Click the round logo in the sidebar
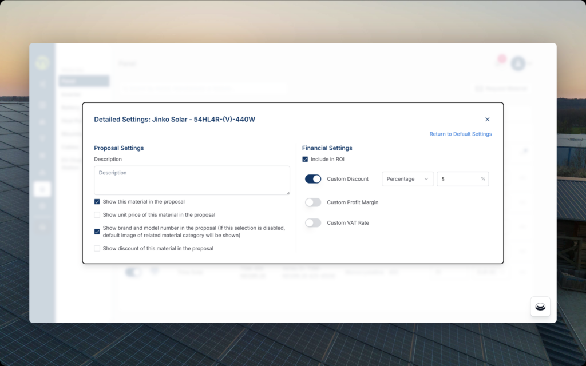Screen dimensions: 586x366 42,63
